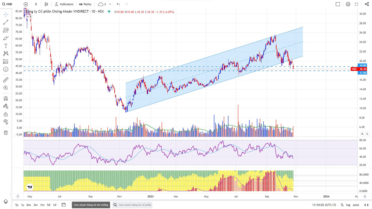372x209 pixels.
Task: Expand the collapsed indicator legend showing 8
Action: (x=29, y=17)
